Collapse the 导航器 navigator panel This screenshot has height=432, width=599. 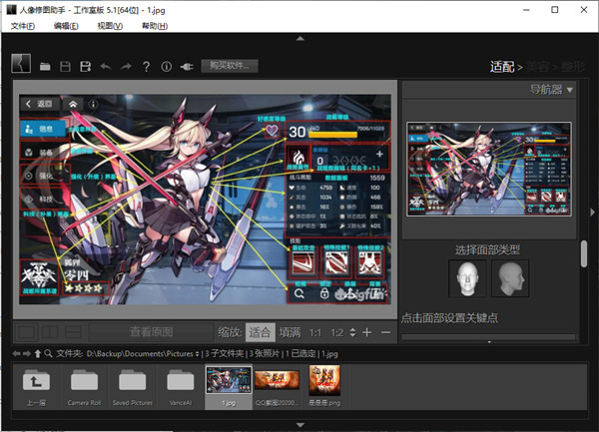click(x=569, y=91)
